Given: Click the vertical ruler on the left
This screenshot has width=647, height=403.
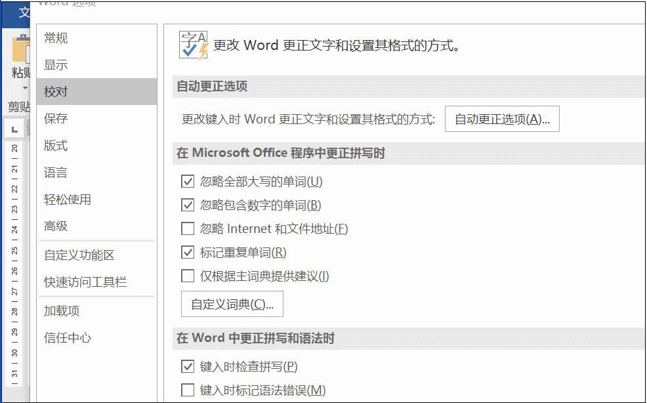Looking at the screenshot, I should (x=14, y=263).
